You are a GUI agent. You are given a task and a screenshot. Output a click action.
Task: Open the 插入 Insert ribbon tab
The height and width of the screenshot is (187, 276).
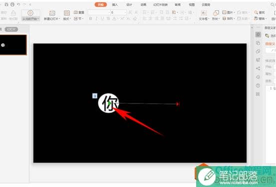click(x=115, y=4)
